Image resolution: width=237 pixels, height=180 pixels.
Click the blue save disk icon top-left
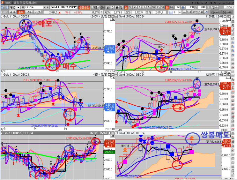(x=6, y=7)
